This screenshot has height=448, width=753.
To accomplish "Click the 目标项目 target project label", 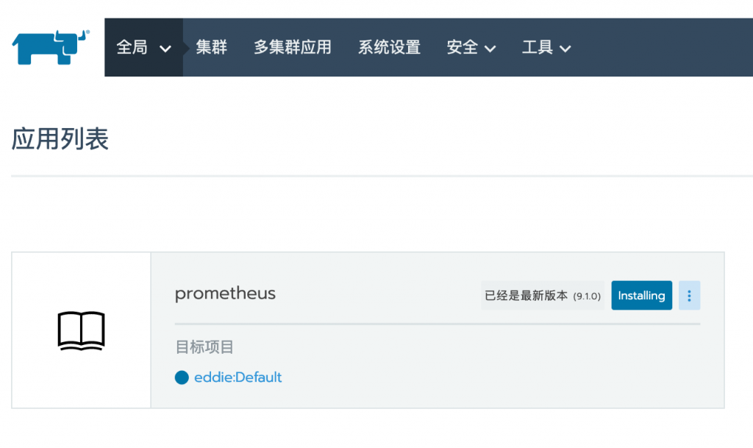I will click(204, 346).
